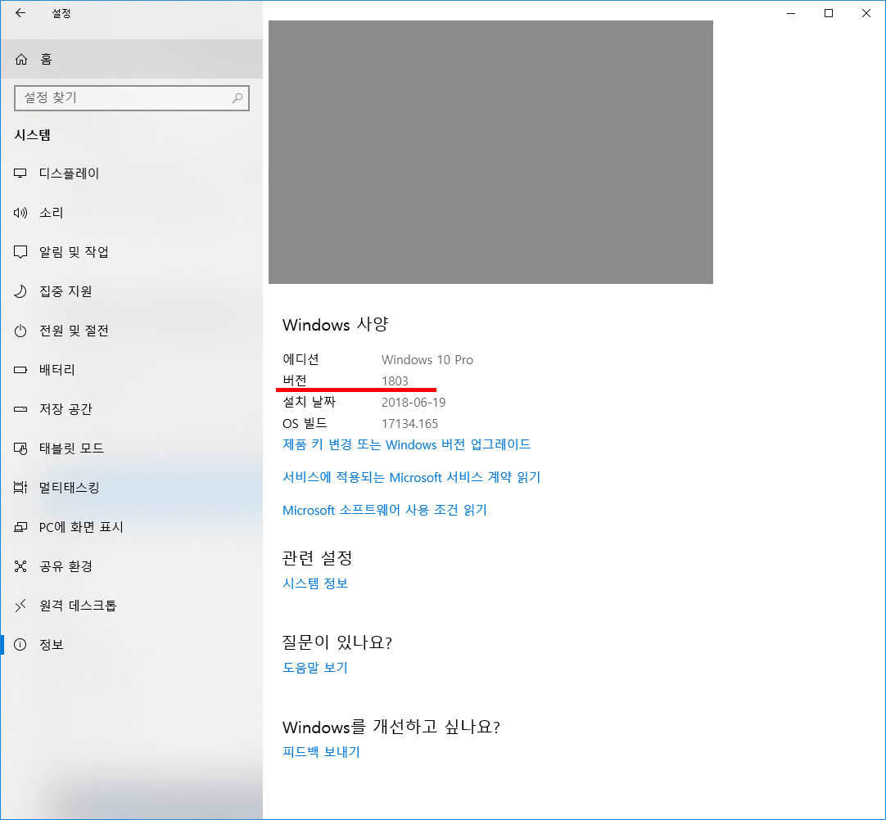886x820 pixels.
Task: Maximize the 설정 window
Action: pyautogui.click(x=829, y=13)
